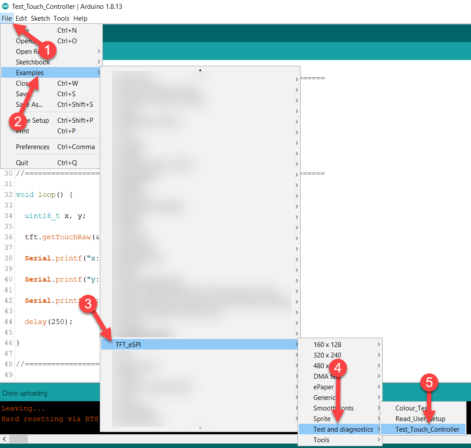Open the Read_User_Setup example
Screen dimensions: 471x448
coord(423,418)
